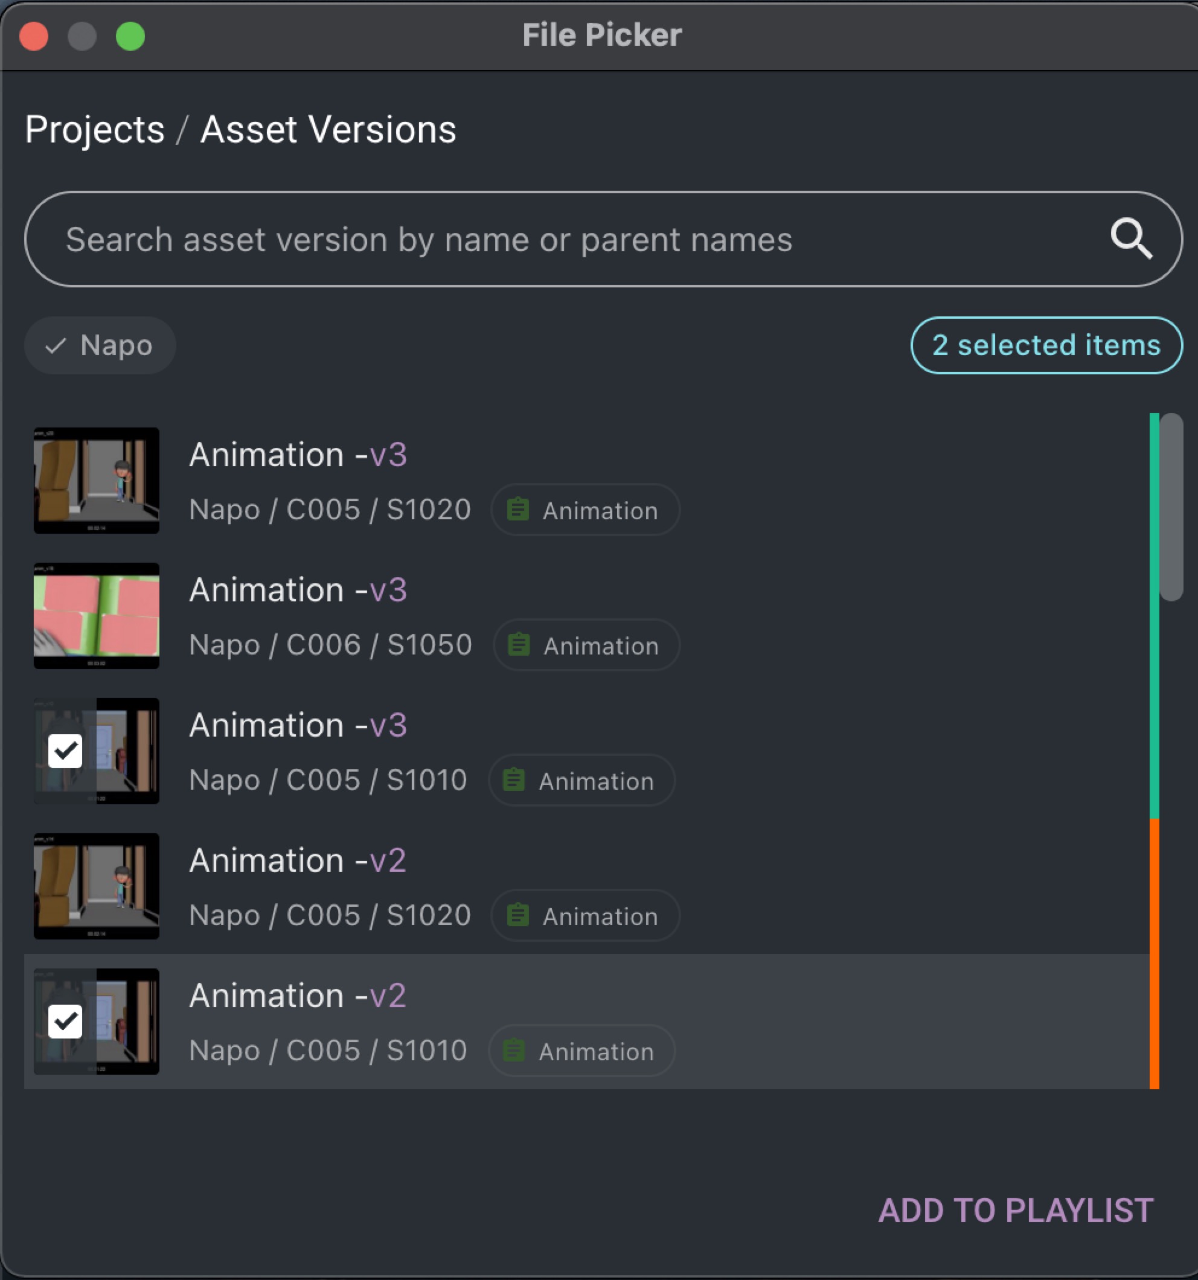Click the Asset Versions breadcrumb

pos(328,129)
